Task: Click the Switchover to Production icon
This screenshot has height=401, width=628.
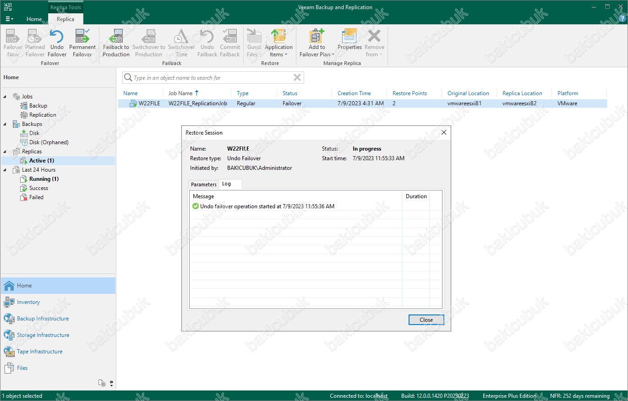Action: pos(148,43)
